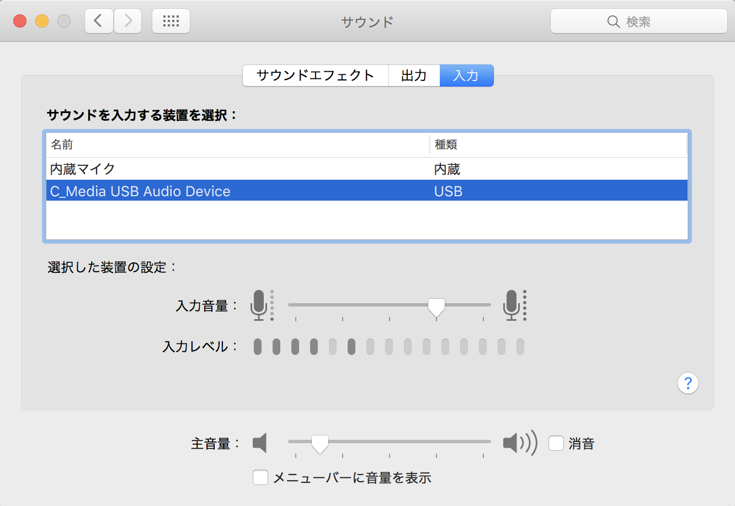Switch to the 出力 tab
This screenshot has width=735, height=506.
pos(414,76)
